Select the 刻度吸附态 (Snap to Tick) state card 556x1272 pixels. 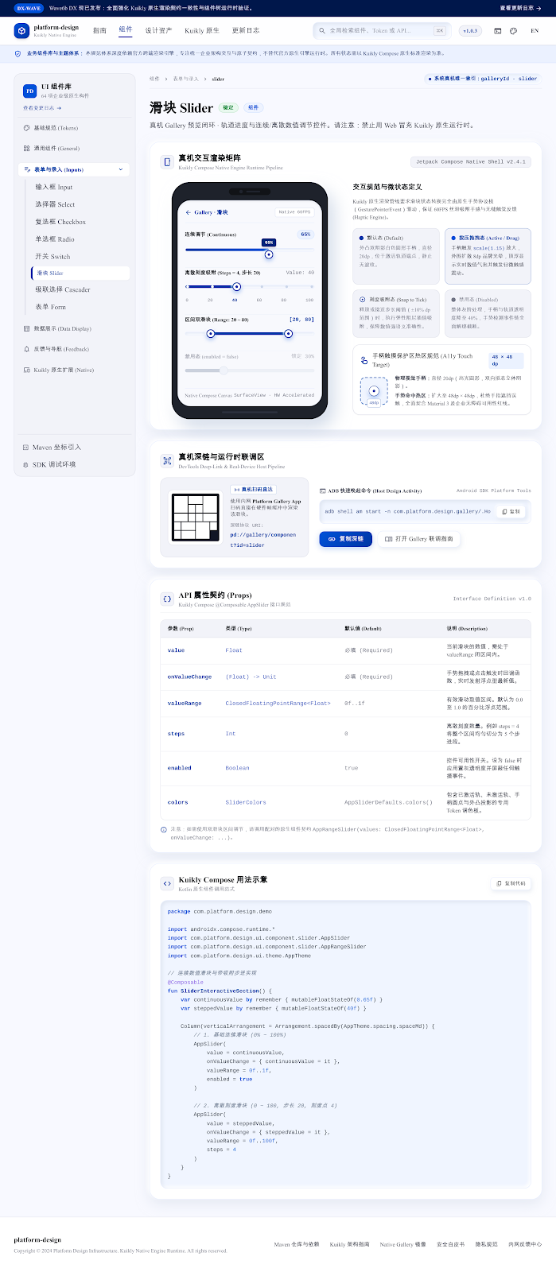(x=395, y=314)
